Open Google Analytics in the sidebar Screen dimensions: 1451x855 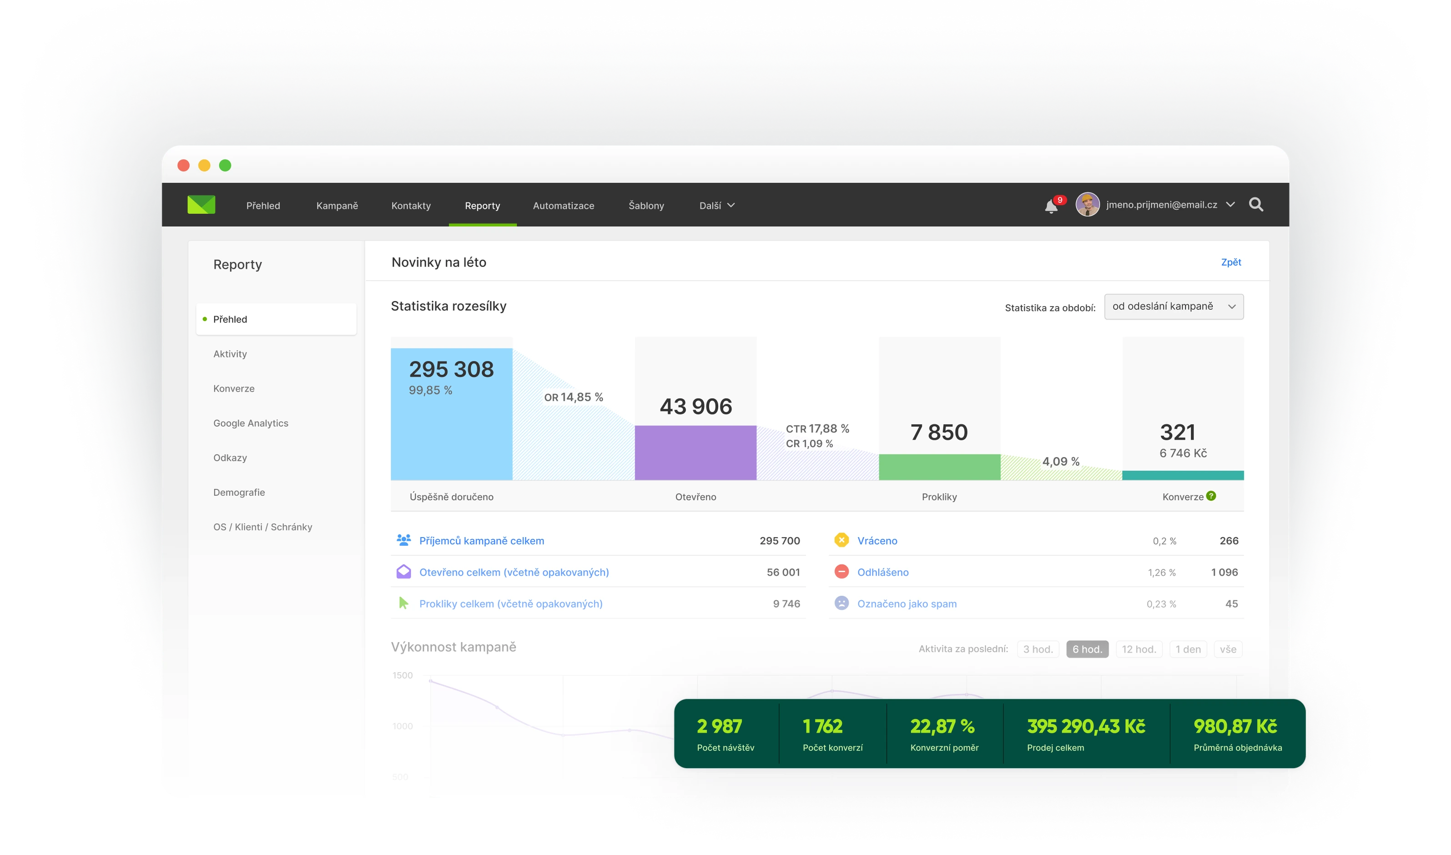[251, 423]
